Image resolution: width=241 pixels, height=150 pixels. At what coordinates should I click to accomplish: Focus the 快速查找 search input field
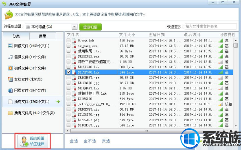tap(210, 26)
